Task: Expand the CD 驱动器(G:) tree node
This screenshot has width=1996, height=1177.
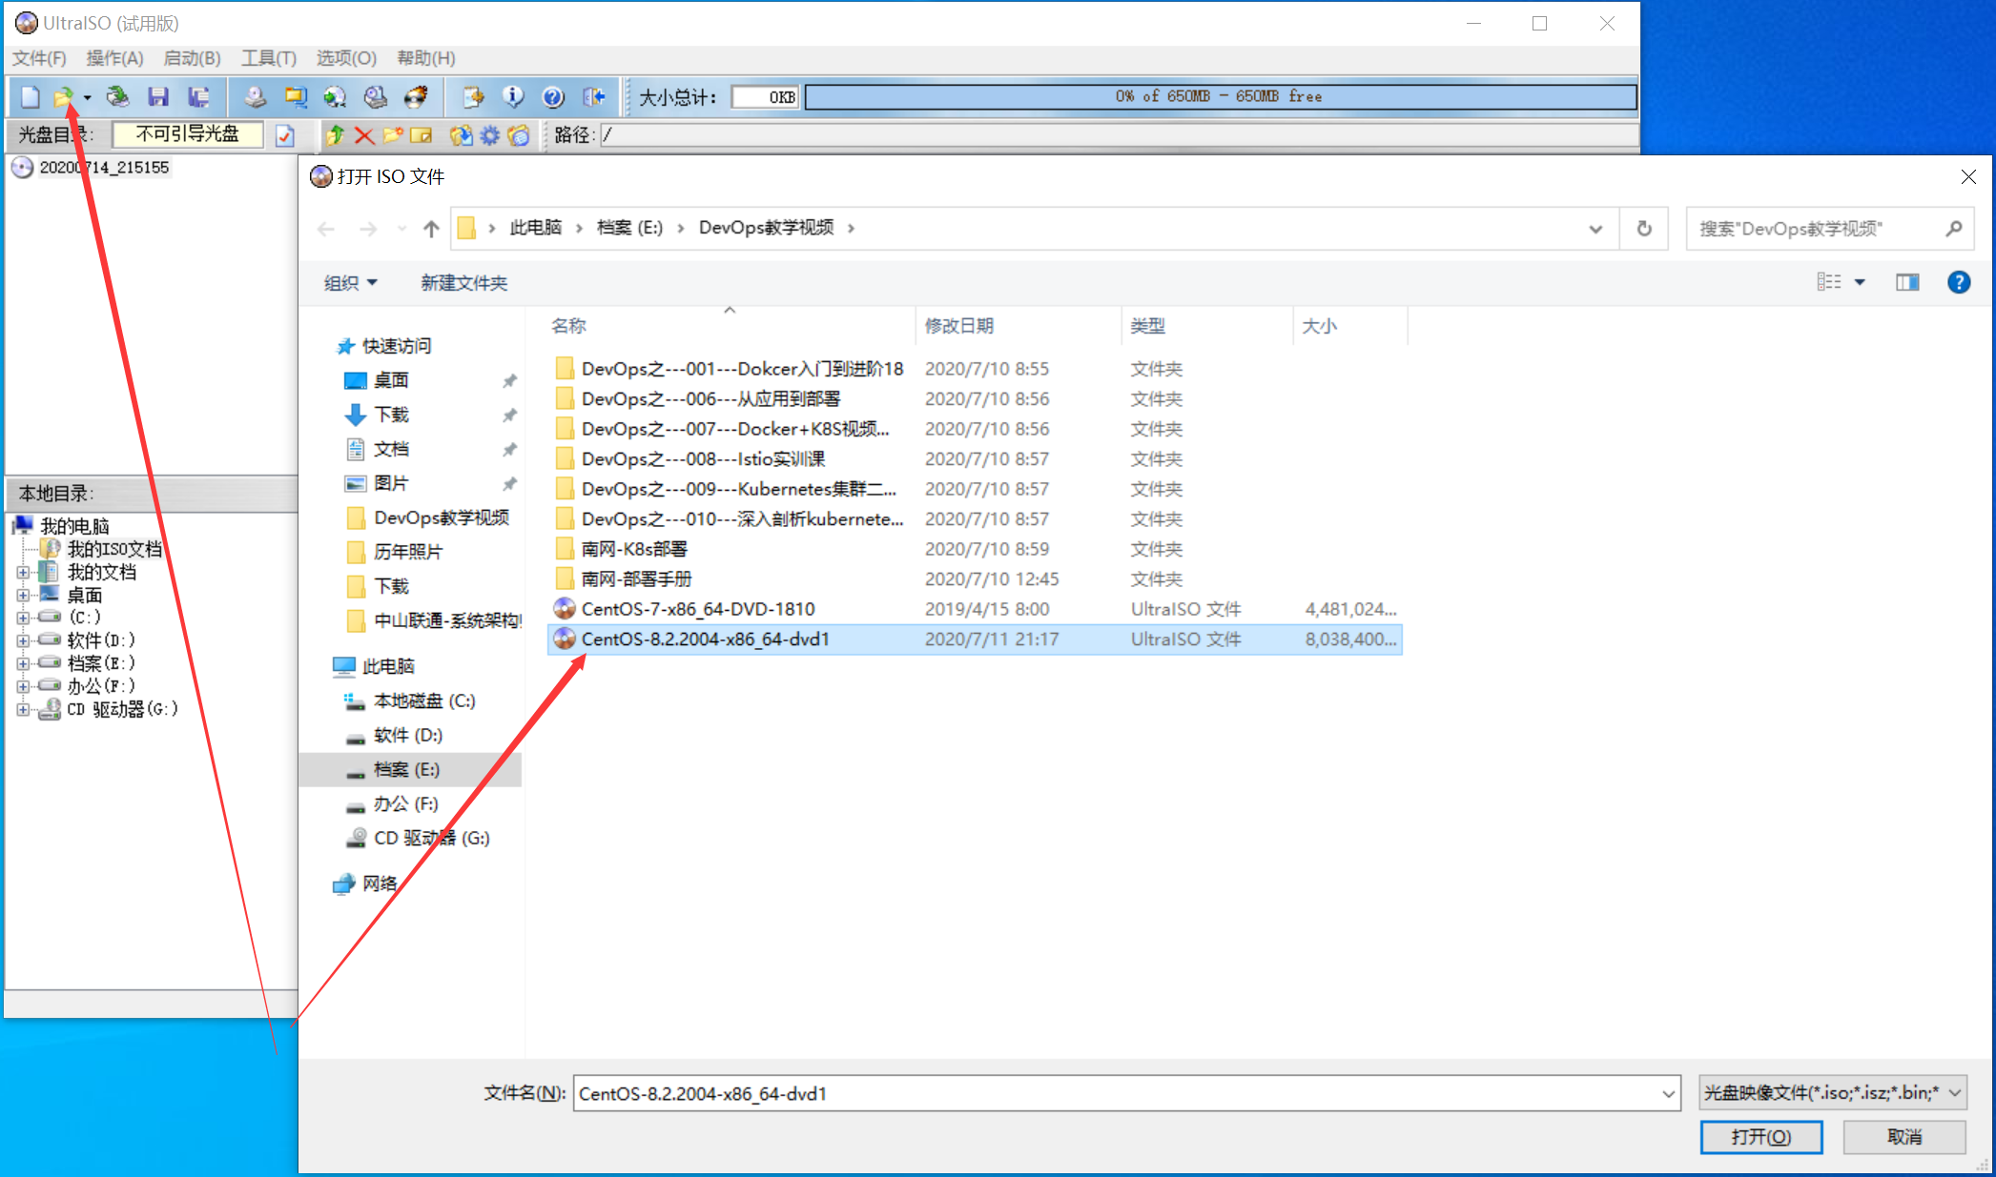Action: click(x=23, y=709)
